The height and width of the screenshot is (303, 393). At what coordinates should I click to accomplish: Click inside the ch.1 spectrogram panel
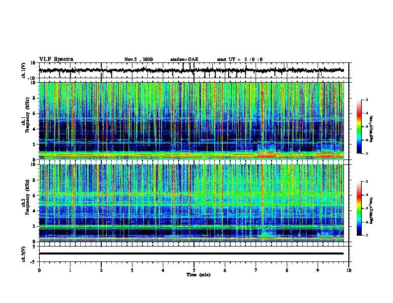pyautogui.click(x=191, y=121)
